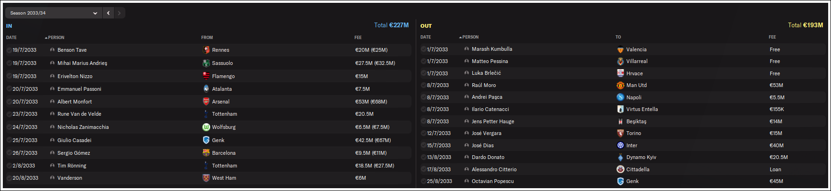831x191 pixels.
Task: Select the round marker for Octavian Popescu row
Action: click(424, 181)
